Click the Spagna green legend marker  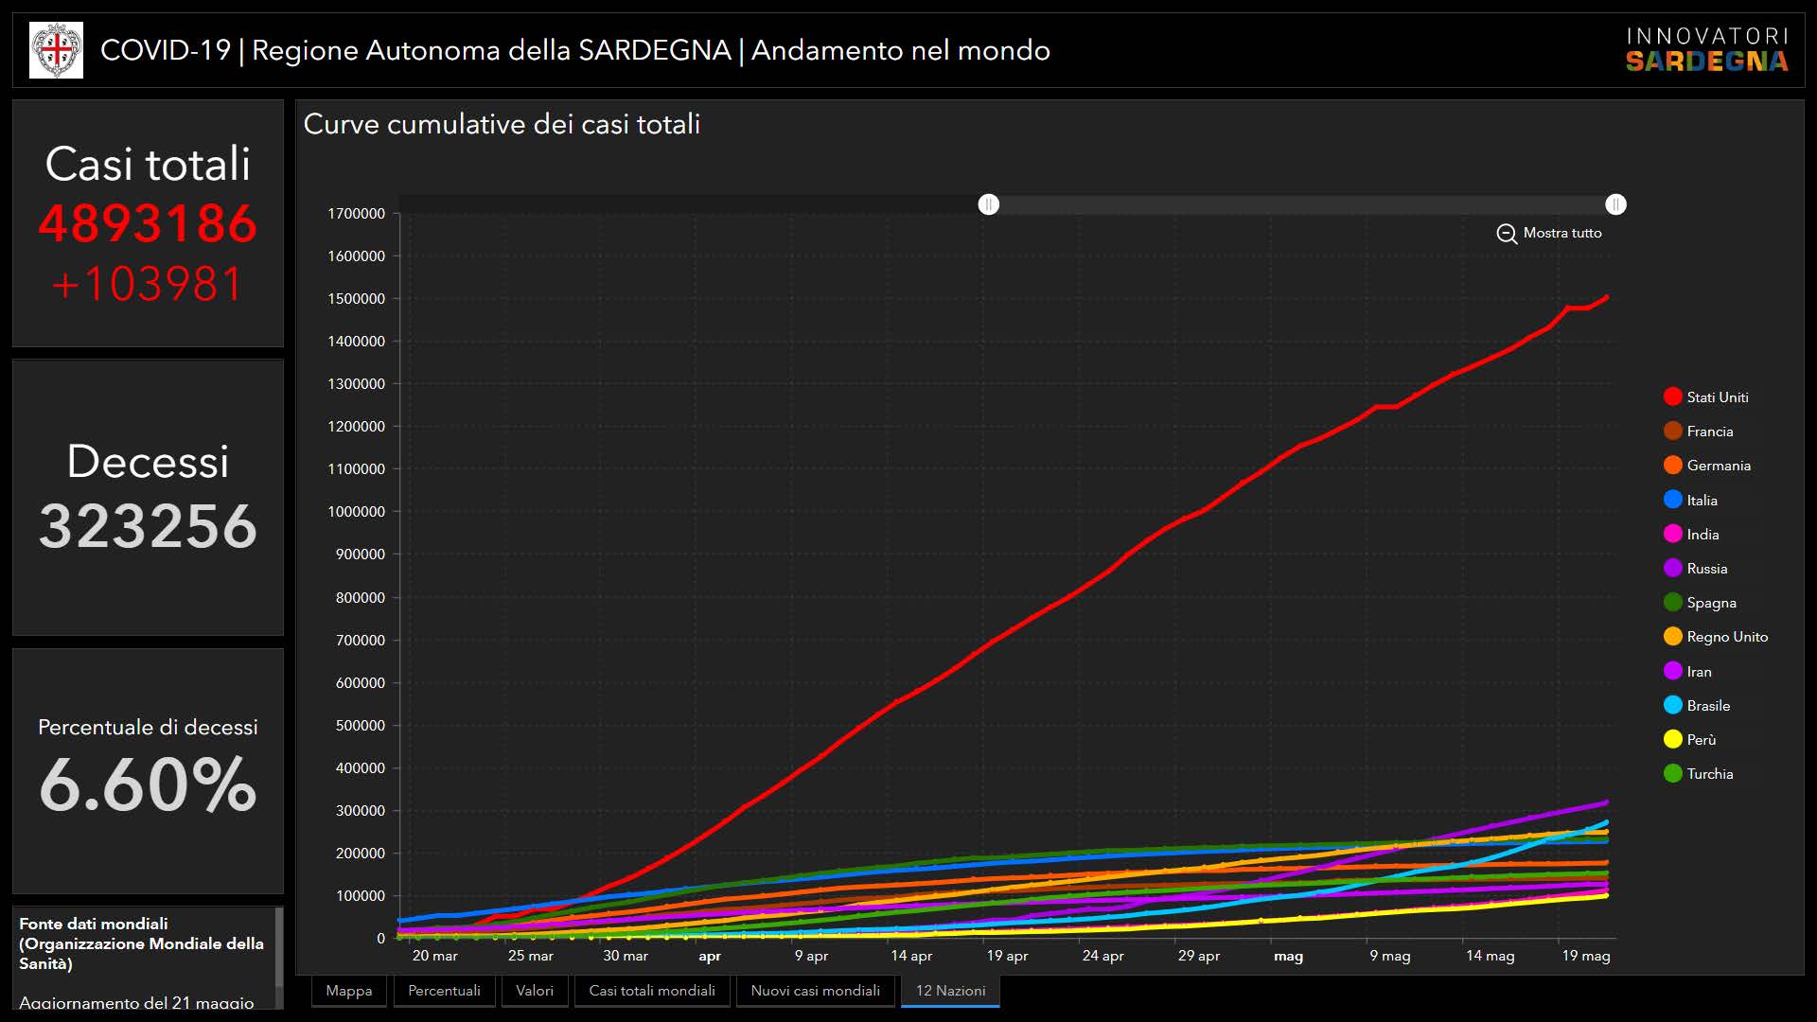[1672, 603]
